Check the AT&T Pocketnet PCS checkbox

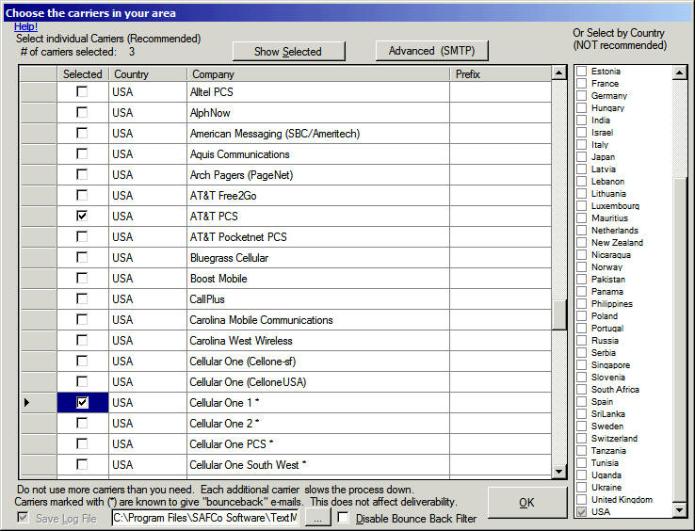(82, 236)
